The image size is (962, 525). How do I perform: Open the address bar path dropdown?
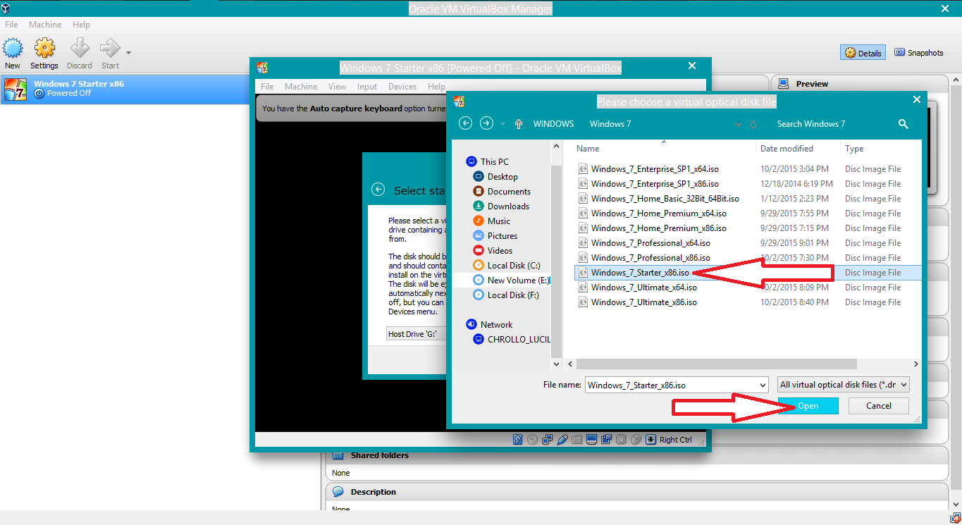pyautogui.click(x=737, y=123)
